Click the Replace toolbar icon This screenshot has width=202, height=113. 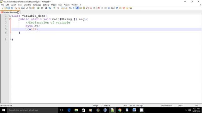point(50,8)
